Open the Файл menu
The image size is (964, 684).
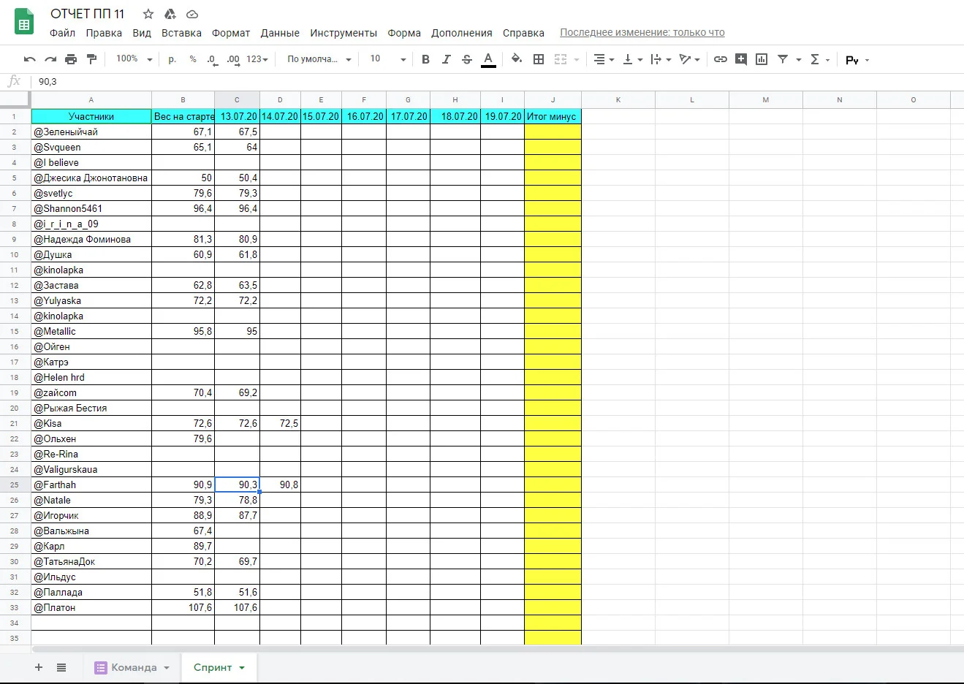pyautogui.click(x=62, y=33)
